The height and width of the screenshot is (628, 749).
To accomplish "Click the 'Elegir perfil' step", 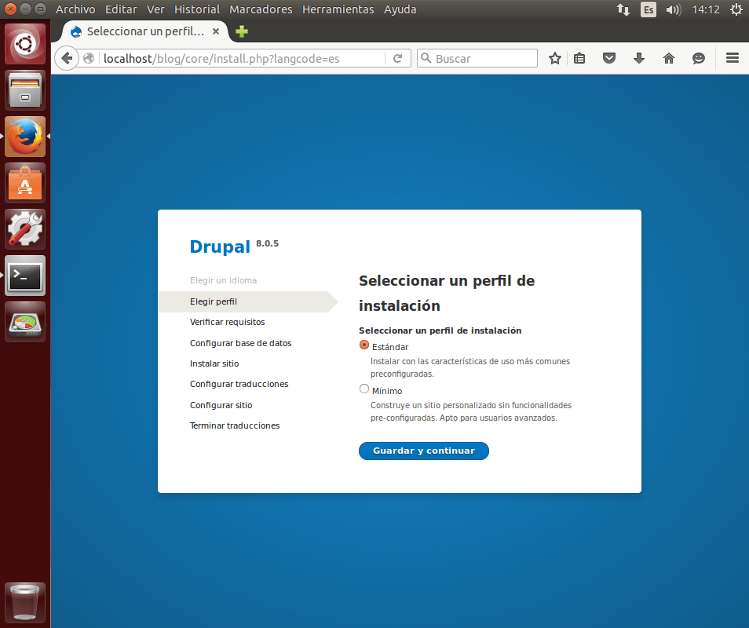I will [x=213, y=301].
